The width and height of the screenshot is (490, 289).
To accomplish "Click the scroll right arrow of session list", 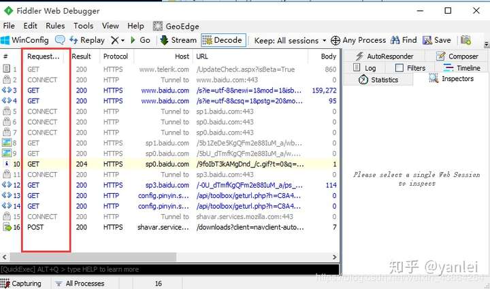I will (x=335, y=257).
